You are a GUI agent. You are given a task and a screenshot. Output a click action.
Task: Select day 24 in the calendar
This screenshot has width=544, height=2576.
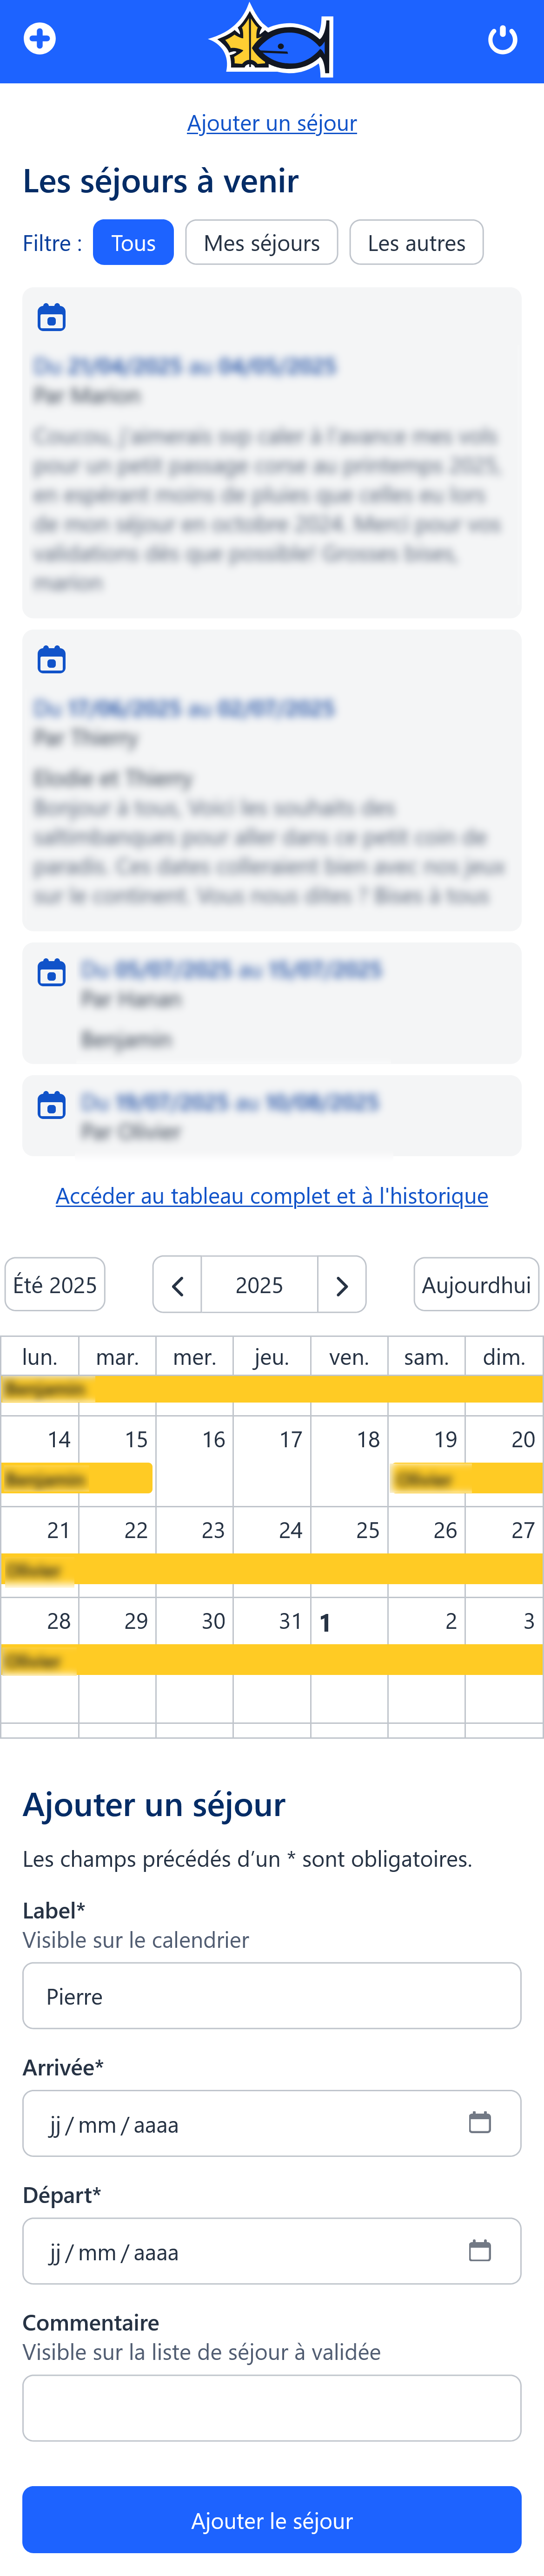coord(291,1529)
